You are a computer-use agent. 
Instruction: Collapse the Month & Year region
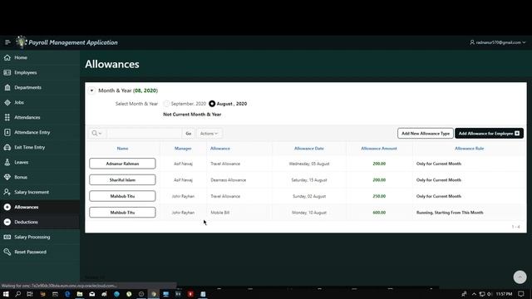91,91
